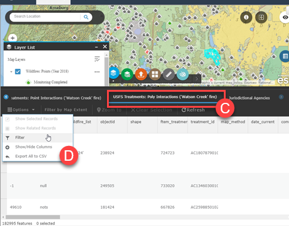Choose Filter from Options menu
The height and width of the screenshot is (226, 289).
(x=38, y=137)
